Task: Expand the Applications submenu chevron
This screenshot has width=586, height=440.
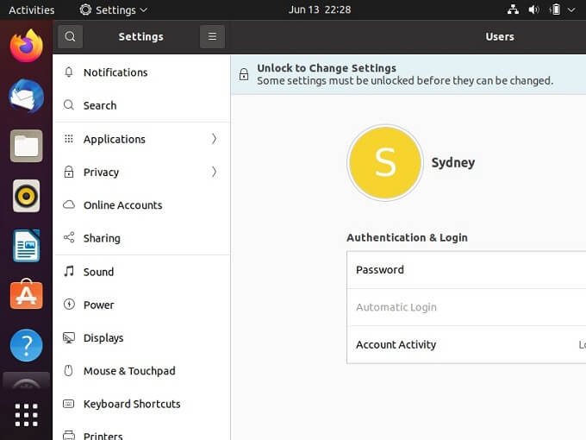Action: (x=214, y=139)
